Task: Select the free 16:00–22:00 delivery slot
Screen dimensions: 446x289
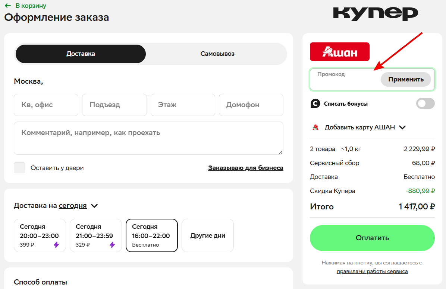Action: click(151, 235)
